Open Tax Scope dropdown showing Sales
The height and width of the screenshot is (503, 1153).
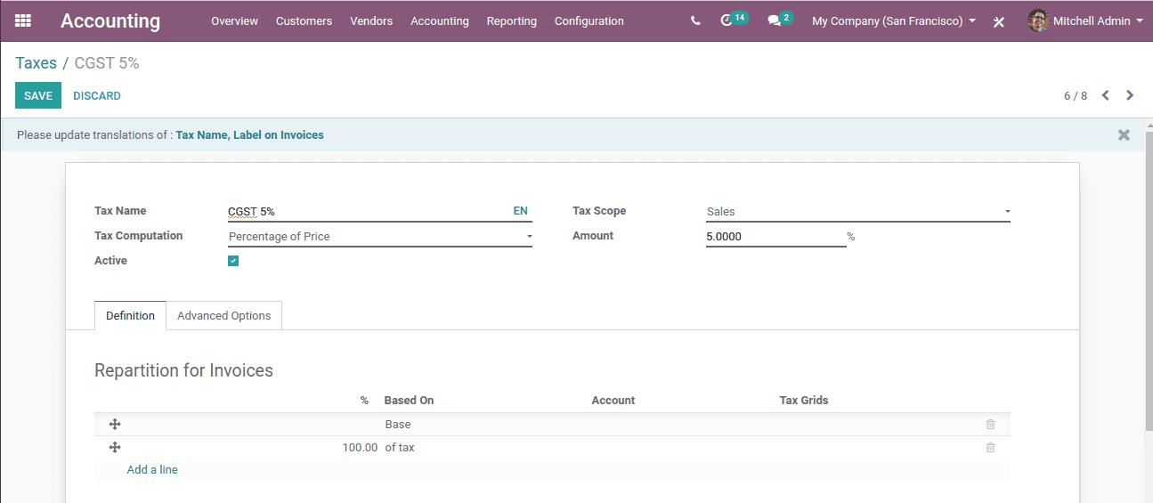point(858,212)
